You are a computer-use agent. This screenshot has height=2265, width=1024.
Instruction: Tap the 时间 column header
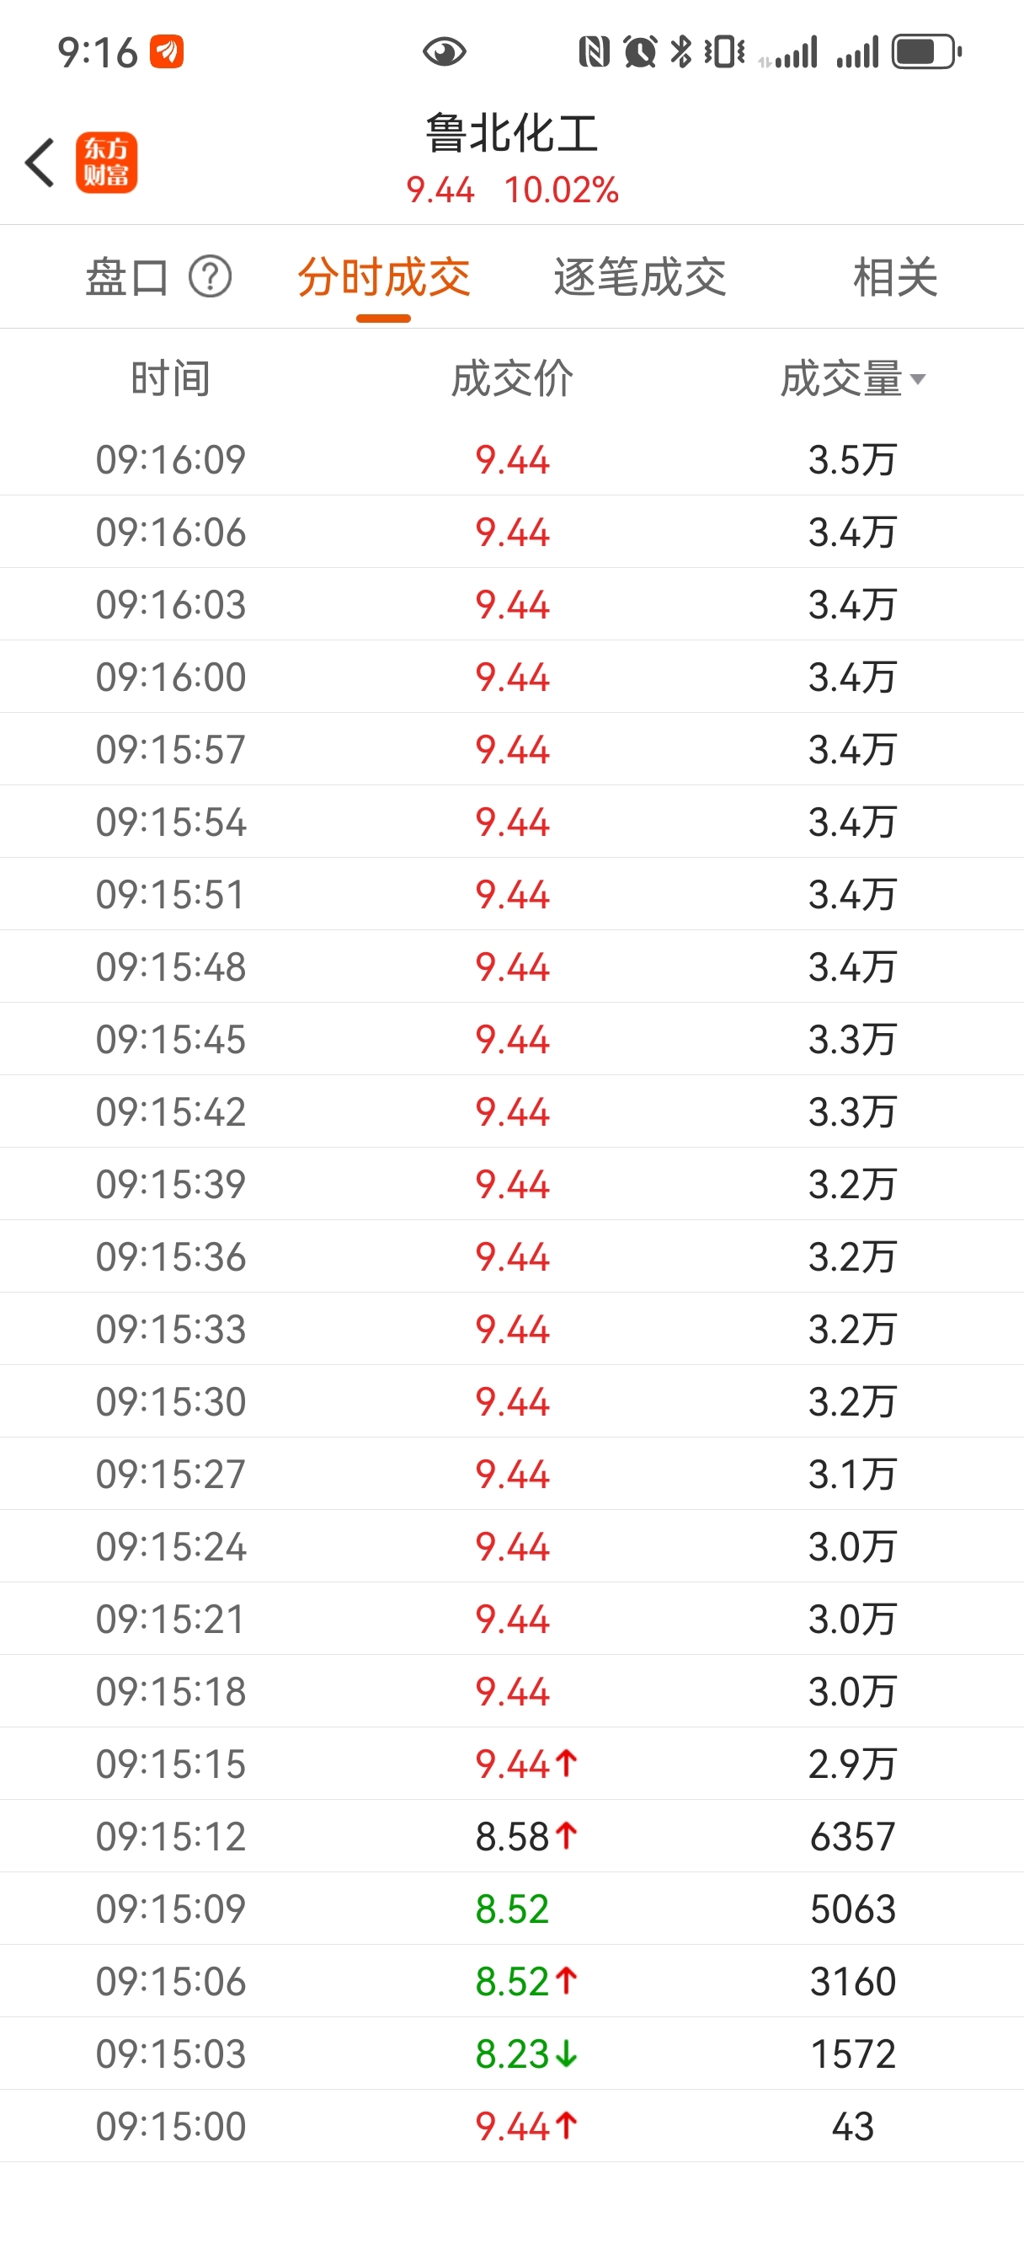point(170,379)
